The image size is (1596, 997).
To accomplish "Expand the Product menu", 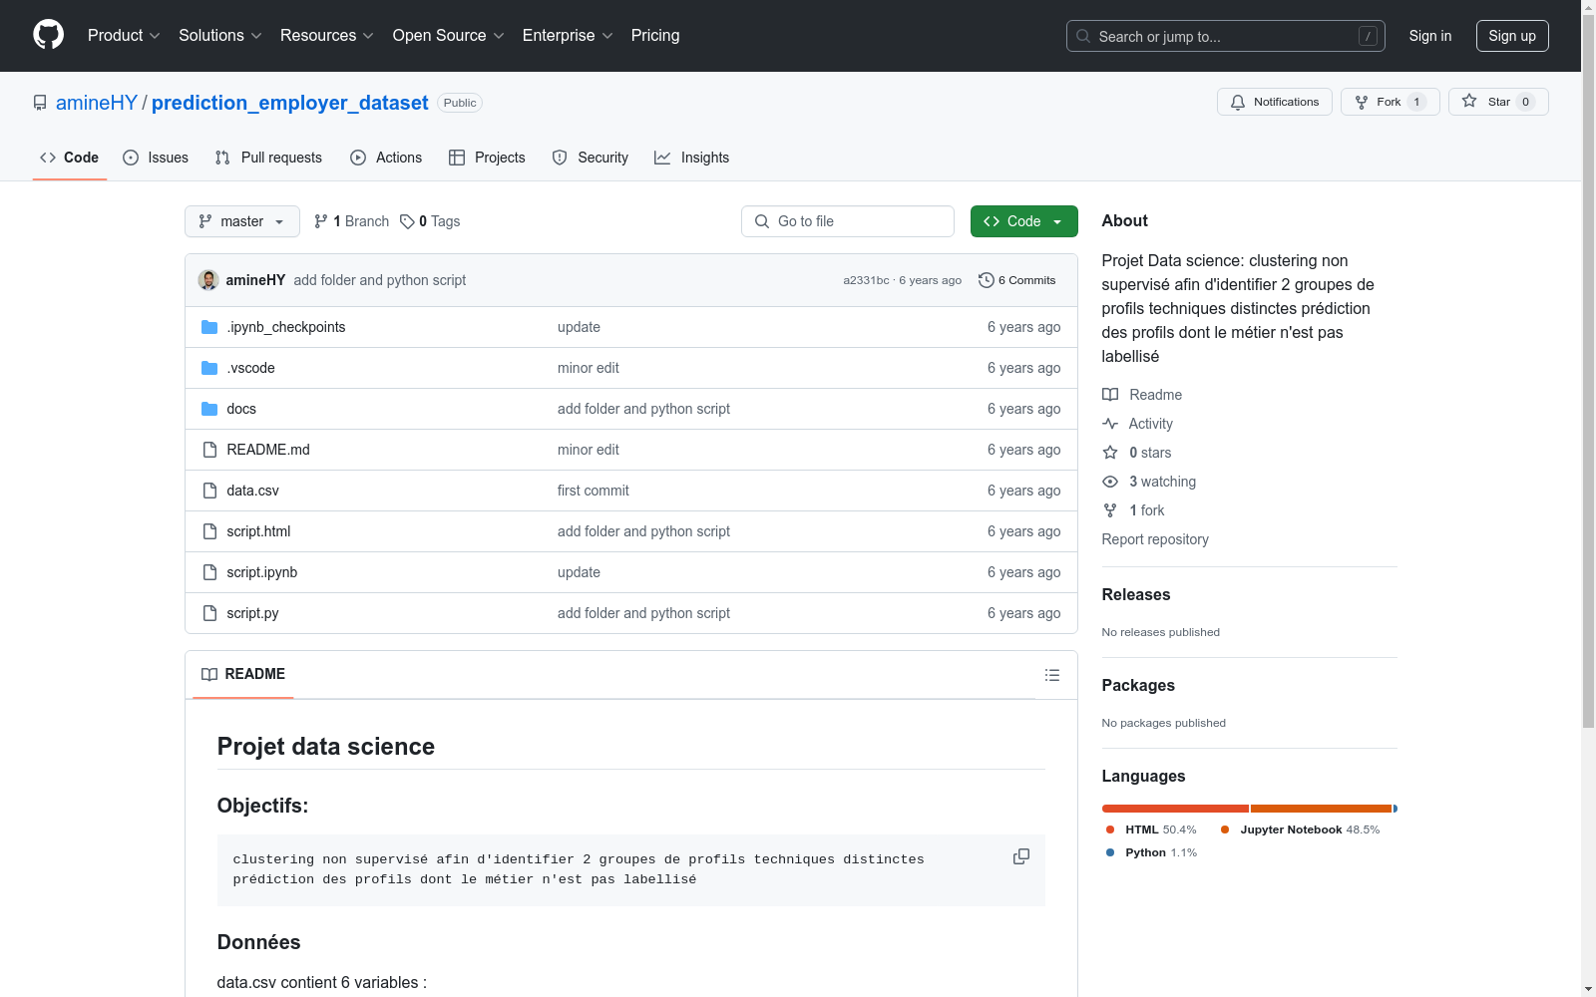I will (124, 36).
